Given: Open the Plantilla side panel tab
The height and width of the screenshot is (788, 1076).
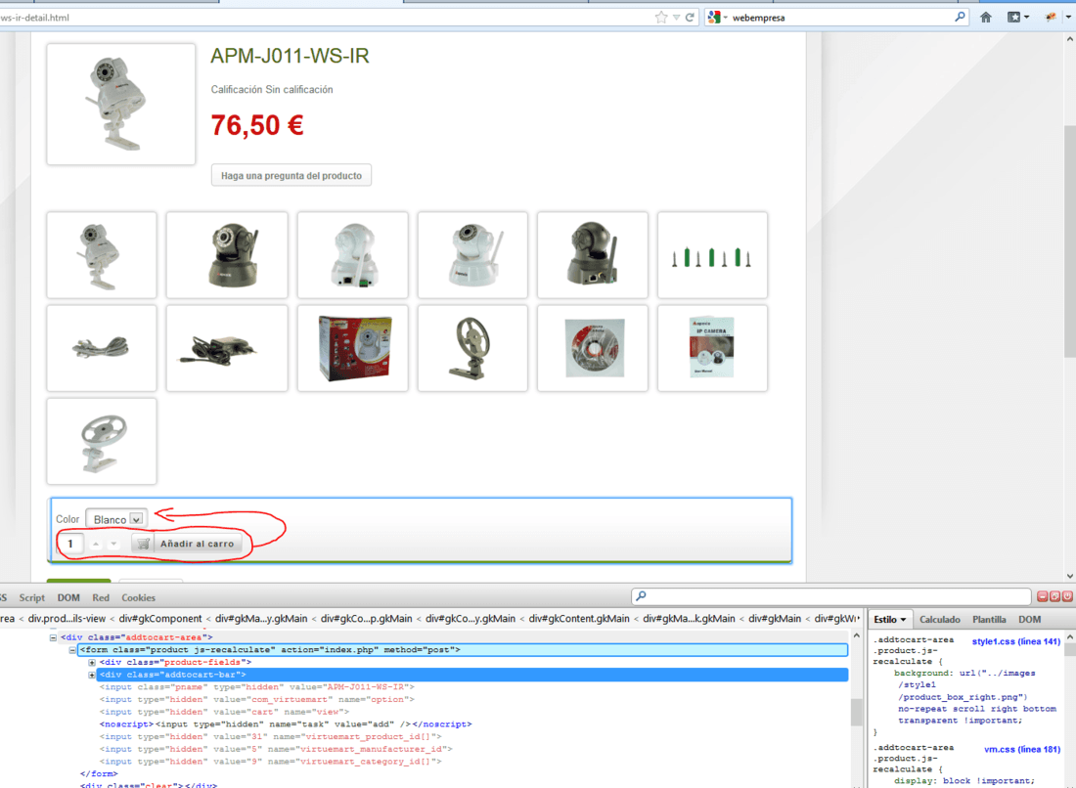Looking at the screenshot, I should tap(989, 619).
